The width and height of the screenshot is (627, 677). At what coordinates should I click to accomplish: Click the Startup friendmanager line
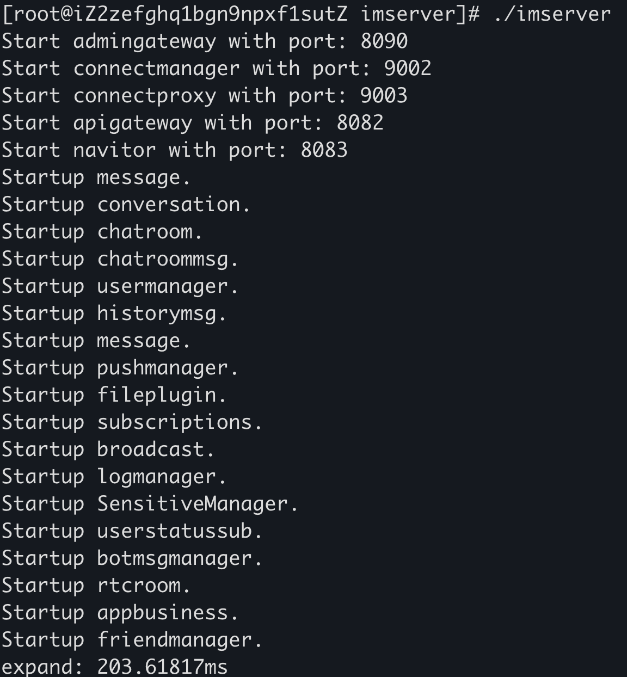tap(132, 640)
